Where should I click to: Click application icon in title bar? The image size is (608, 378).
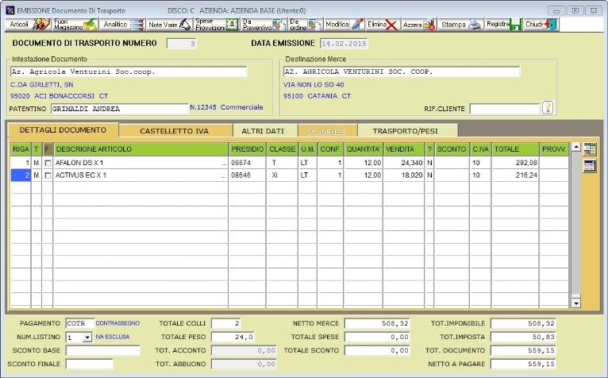pyautogui.click(x=10, y=10)
